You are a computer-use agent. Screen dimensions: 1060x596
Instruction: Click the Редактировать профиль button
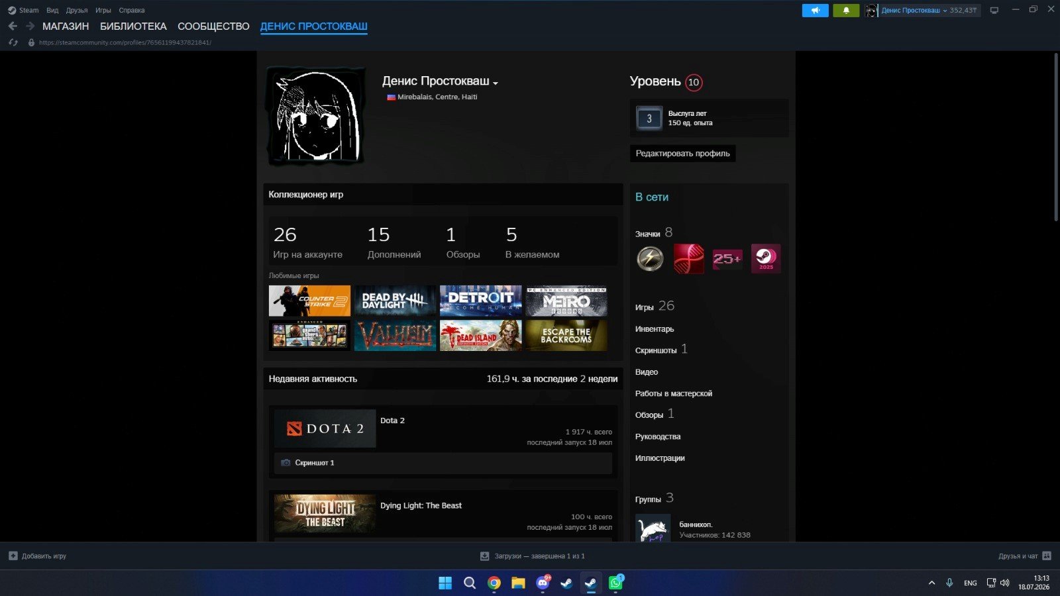coord(682,154)
